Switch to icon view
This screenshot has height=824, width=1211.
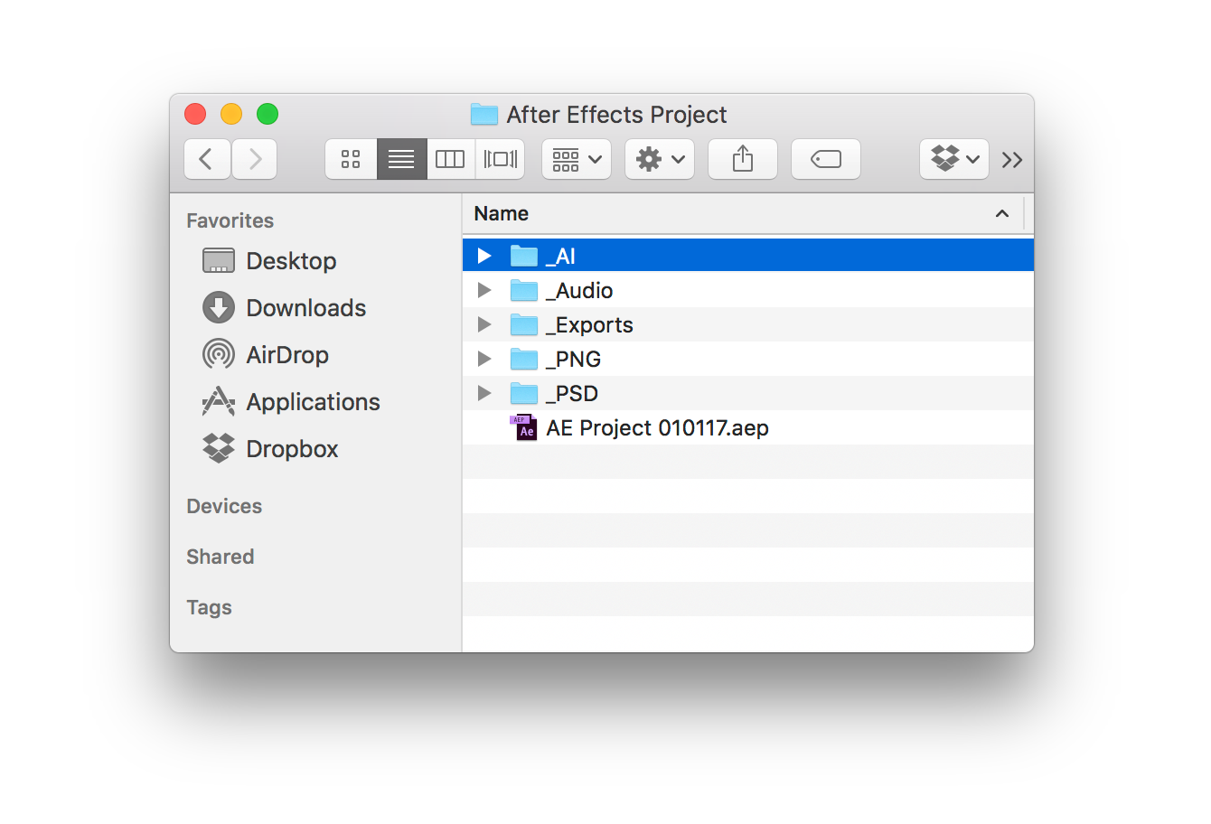351,160
